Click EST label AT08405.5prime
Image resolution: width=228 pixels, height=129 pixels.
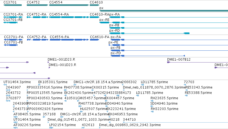[x=27, y=115]
